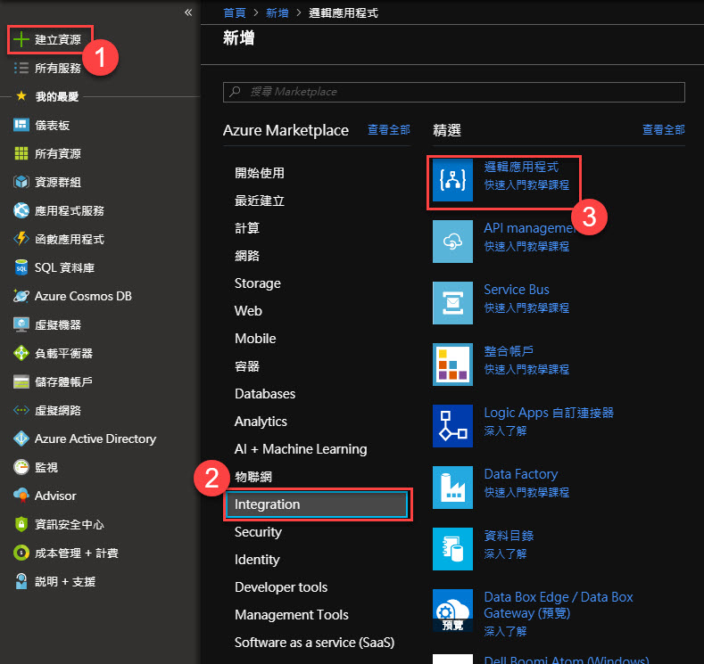Select the API management tile icon
704x664 pixels.
(452, 242)
